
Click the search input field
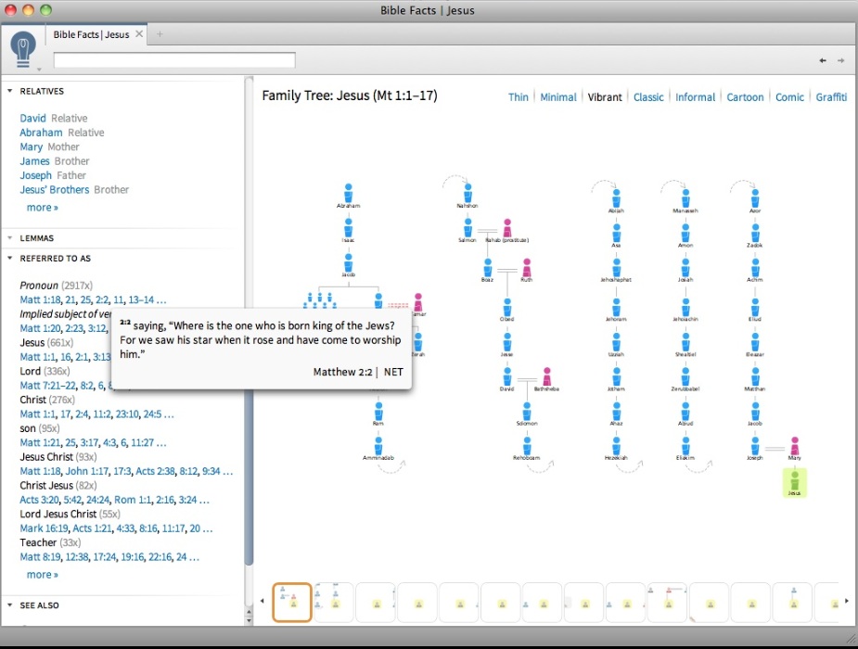(174, 60)
